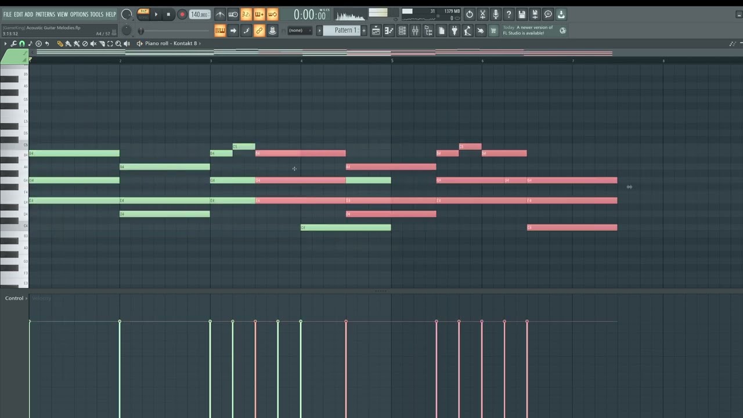Open the project picker icon
The image size is (743, 418).
441,31
